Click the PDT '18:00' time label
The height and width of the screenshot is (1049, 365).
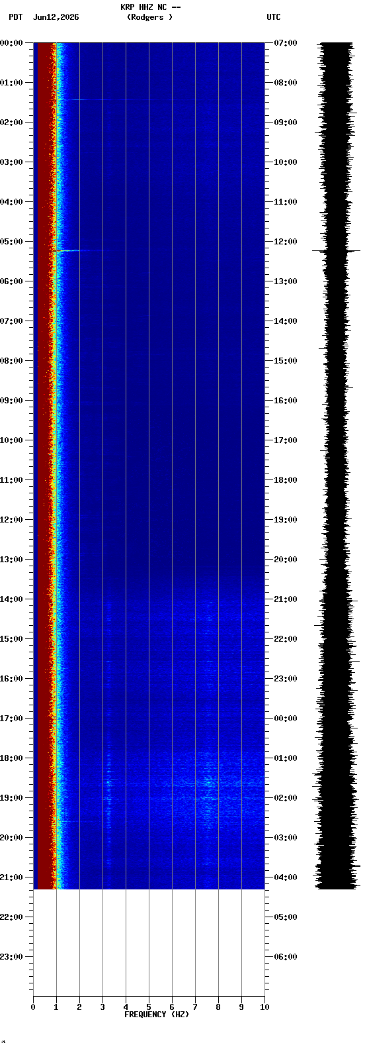11,758
